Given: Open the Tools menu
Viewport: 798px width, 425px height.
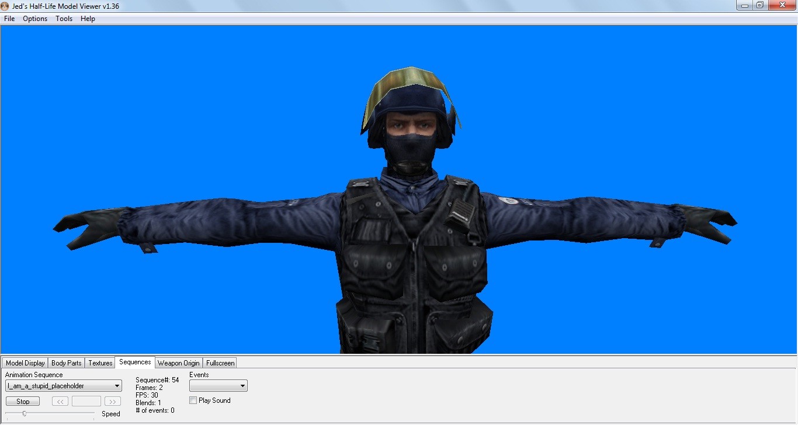Looking at the screenshot, I should [64, 19].
